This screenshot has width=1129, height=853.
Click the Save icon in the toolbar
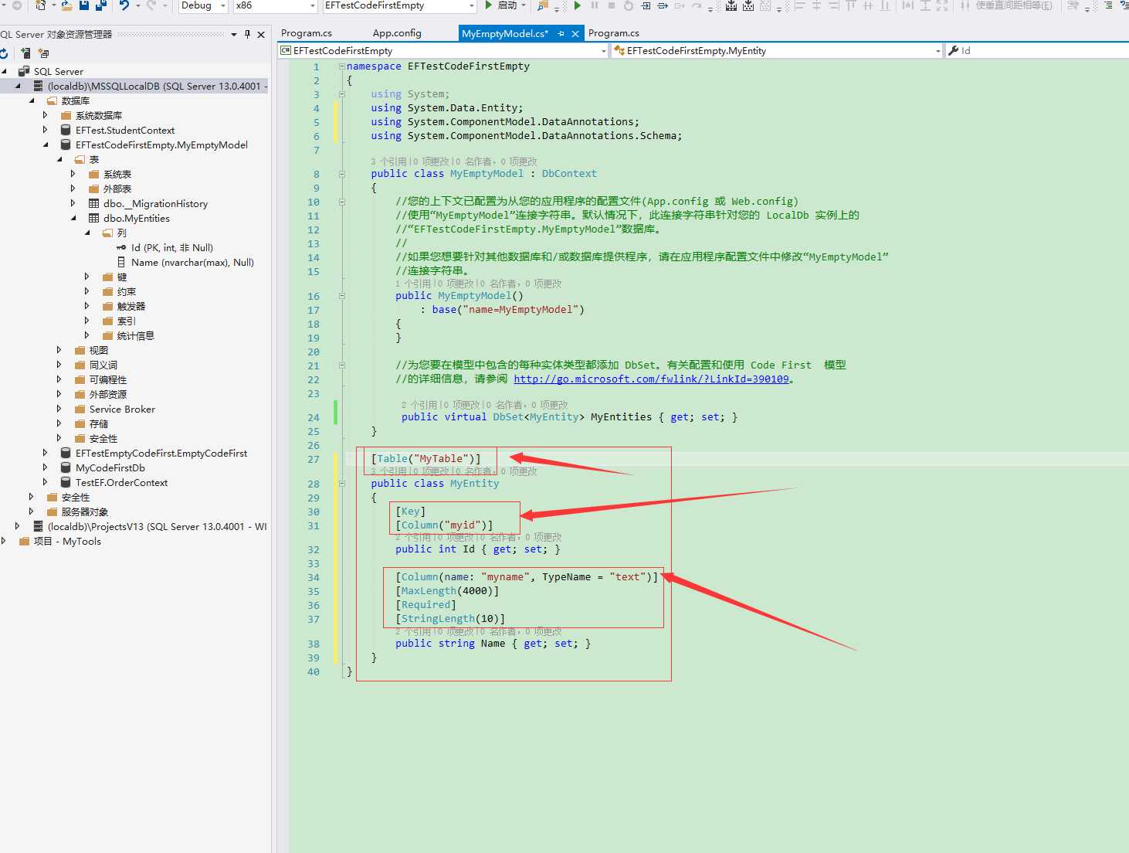[83, 5]
